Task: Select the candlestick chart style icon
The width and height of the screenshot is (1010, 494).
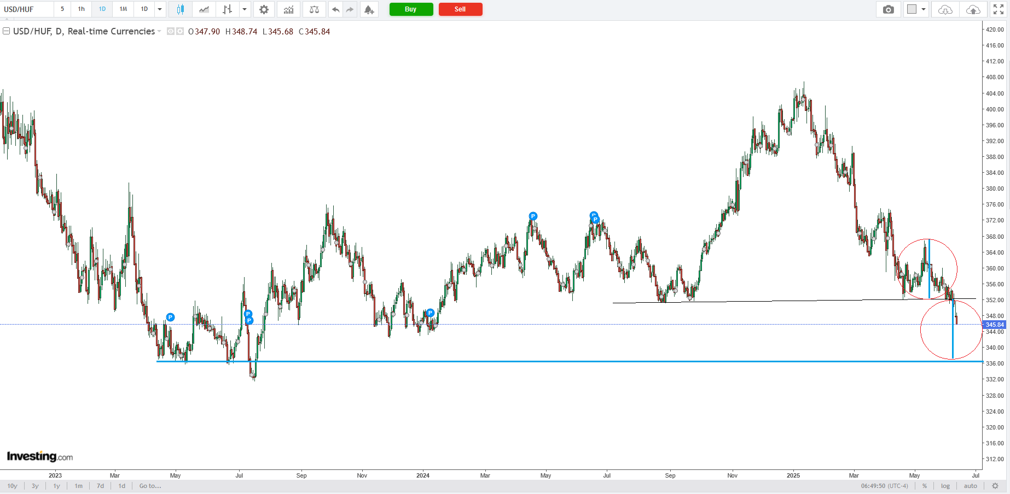Action: (x=181, y=9)
